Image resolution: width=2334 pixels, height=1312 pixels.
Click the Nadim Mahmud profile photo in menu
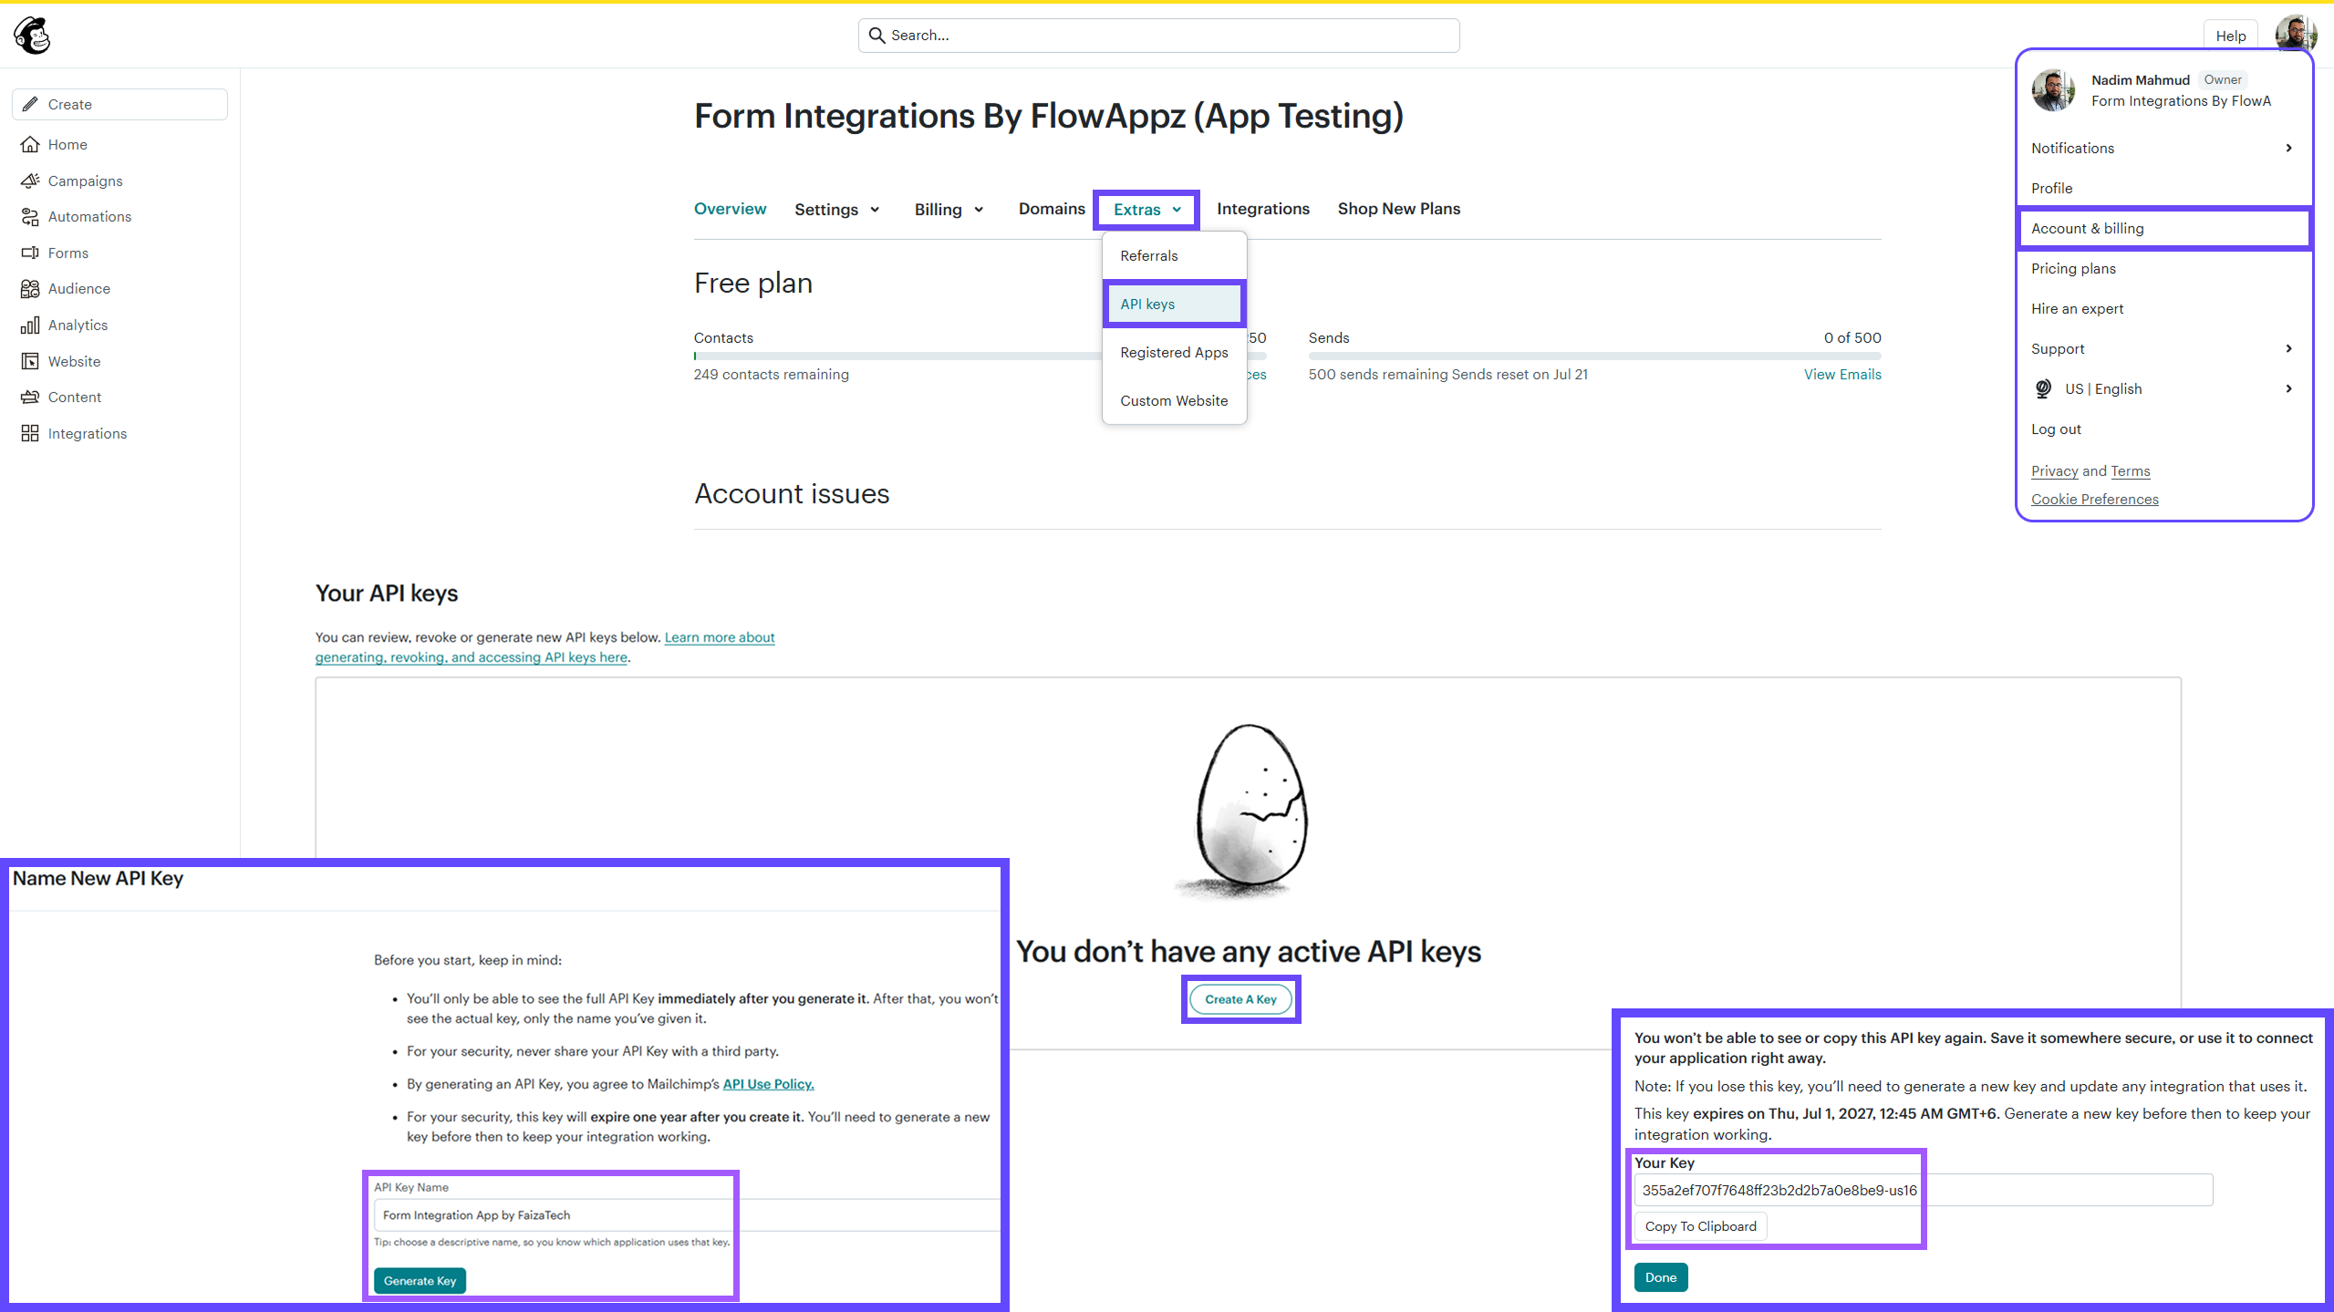point(2053,90)
